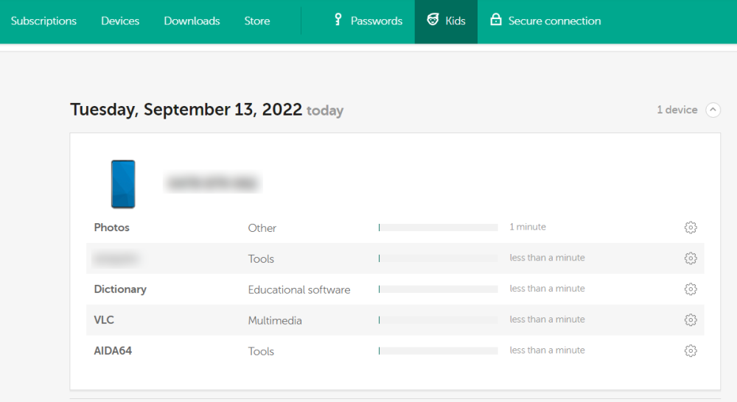Click the blue phone device icon

click(123, 184)
